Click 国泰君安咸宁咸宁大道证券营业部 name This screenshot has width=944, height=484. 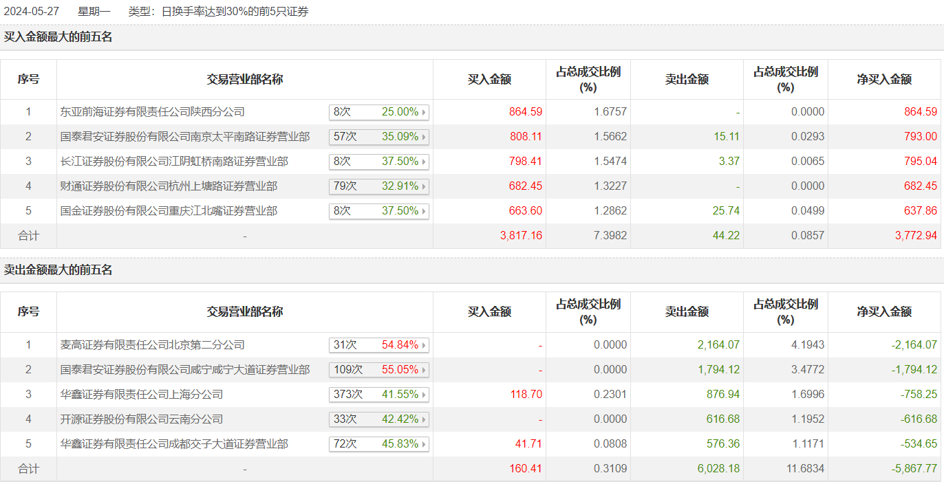coord(185,370)
